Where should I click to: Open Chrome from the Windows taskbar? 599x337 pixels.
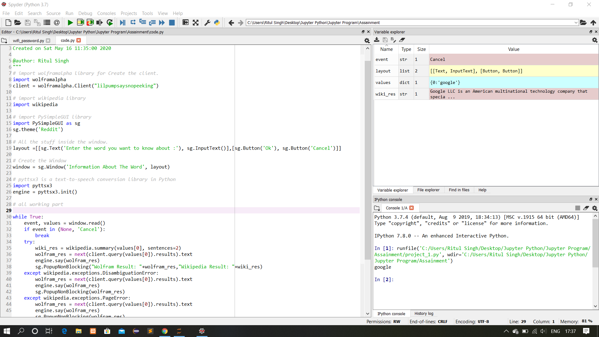165,331
